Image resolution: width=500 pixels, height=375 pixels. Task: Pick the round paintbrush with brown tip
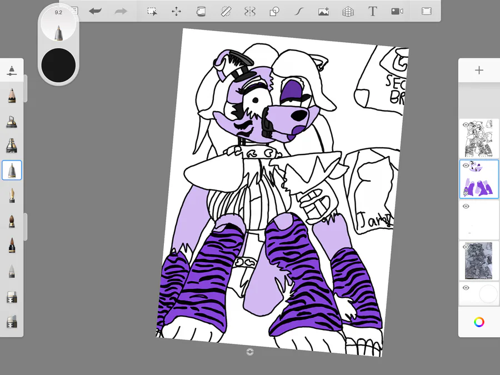coord(12,221)
